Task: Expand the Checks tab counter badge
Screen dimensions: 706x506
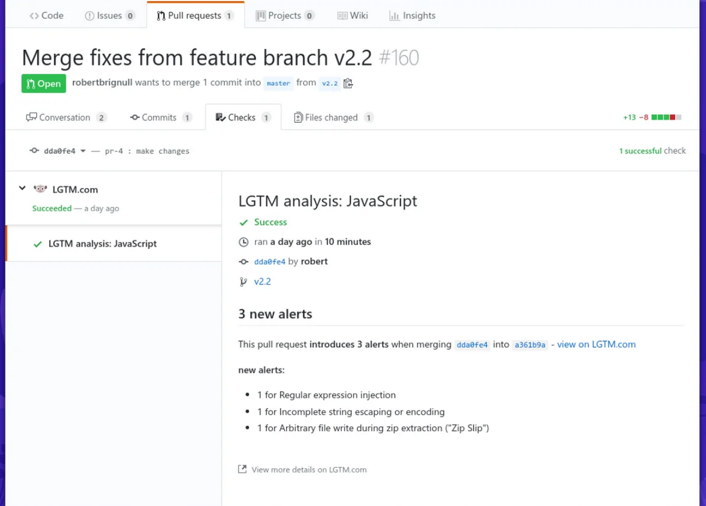Action: pos(265,116)
